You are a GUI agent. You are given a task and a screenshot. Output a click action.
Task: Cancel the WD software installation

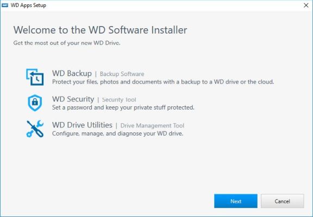282,201
